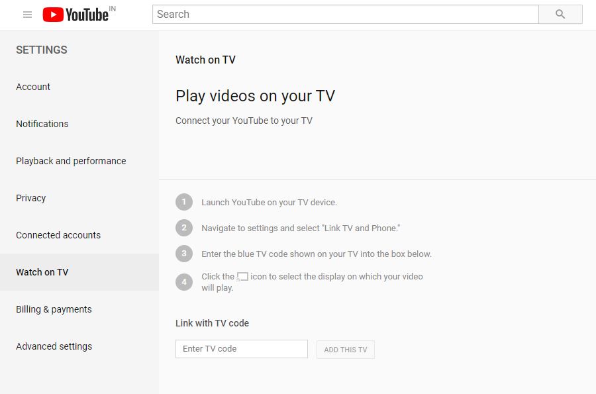
Task: Click the cast icon in step 4
Action: [x=242, y=277]
